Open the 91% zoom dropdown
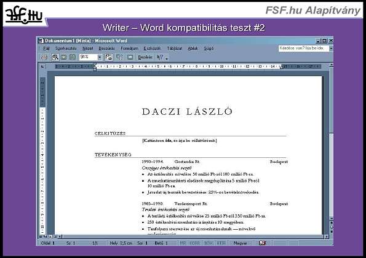Image resolution: width=366 pixels, height=258 pixels. click(100, 57)
